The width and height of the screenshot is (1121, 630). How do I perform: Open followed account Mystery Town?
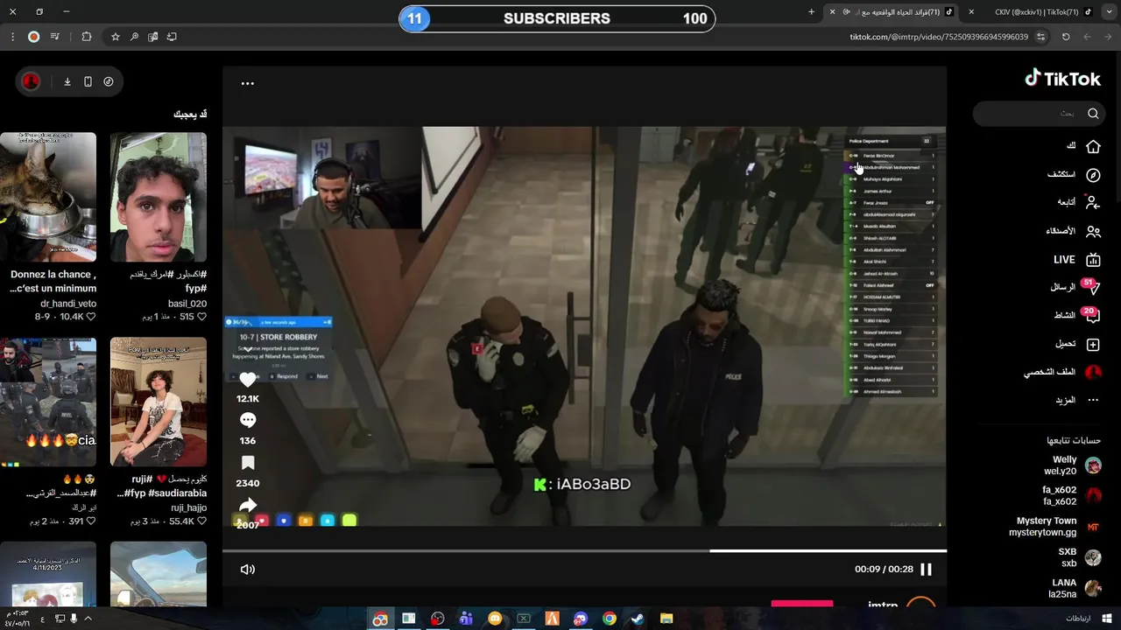[1054, 527]
